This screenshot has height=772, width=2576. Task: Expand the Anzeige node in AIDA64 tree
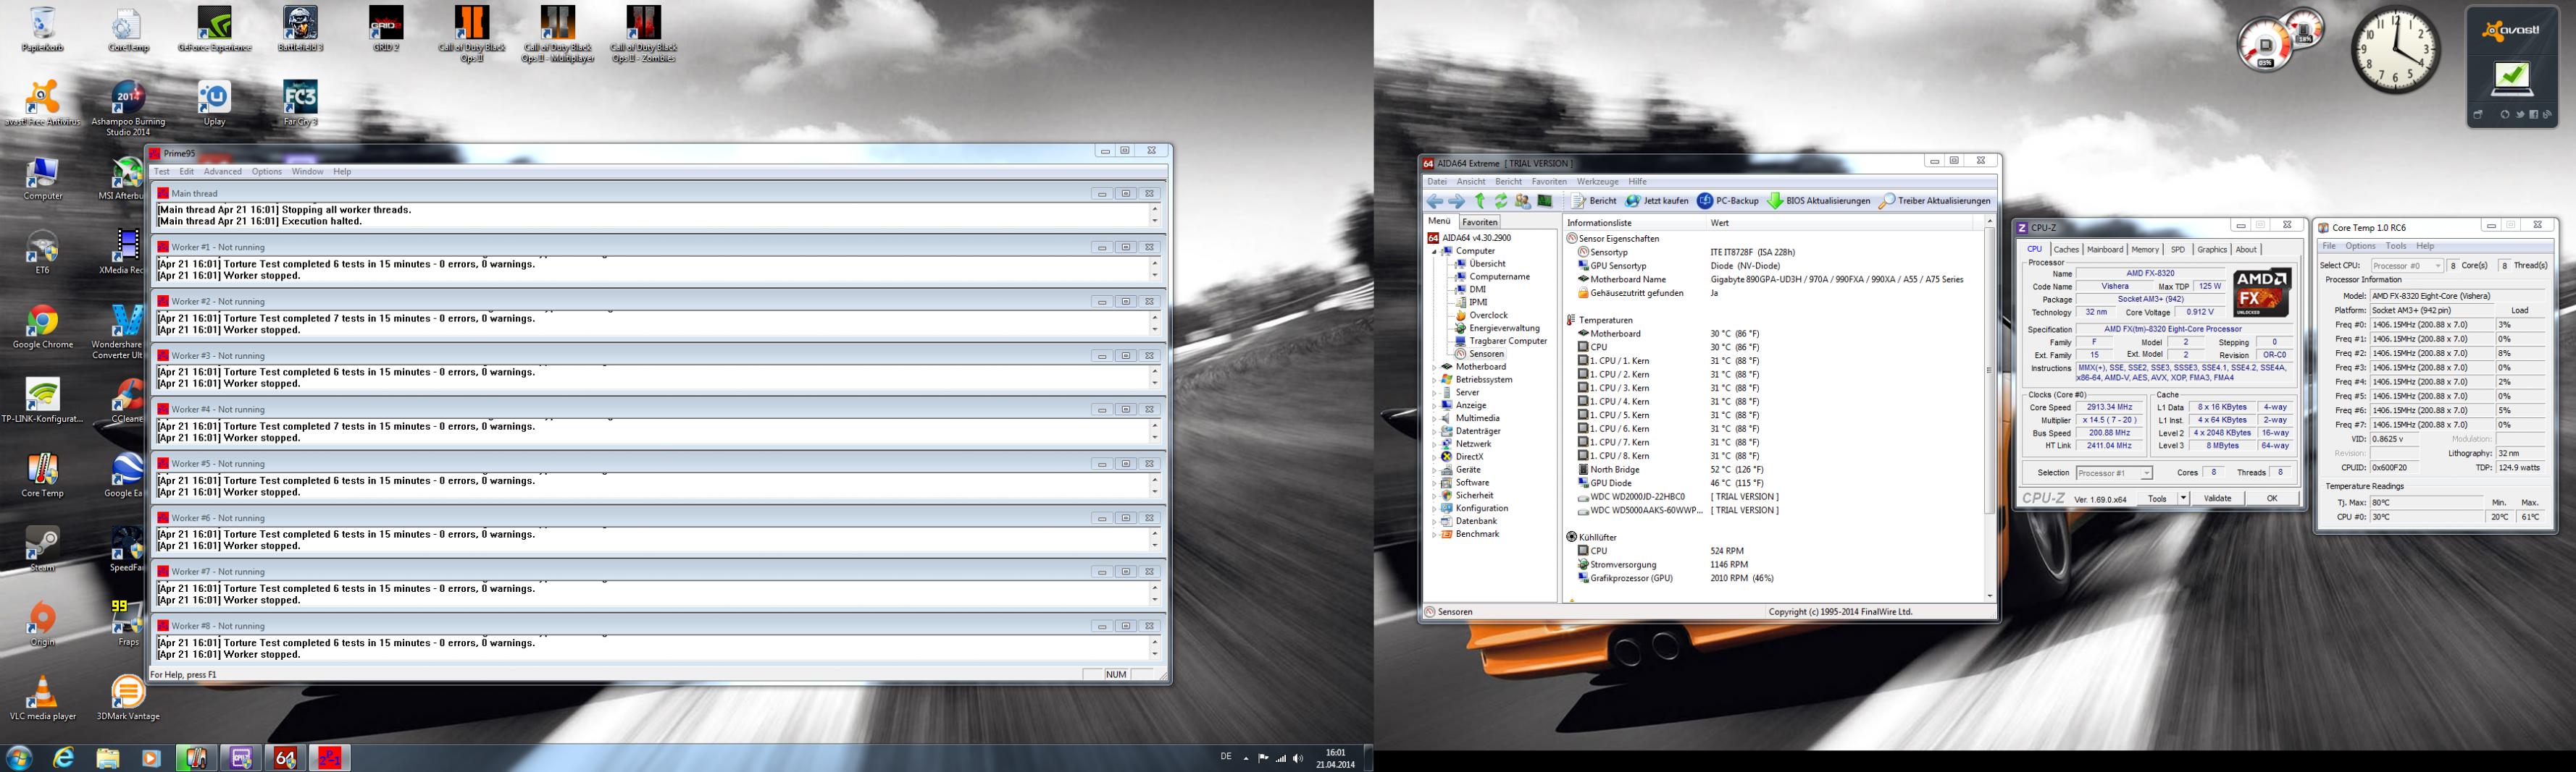1434,407
